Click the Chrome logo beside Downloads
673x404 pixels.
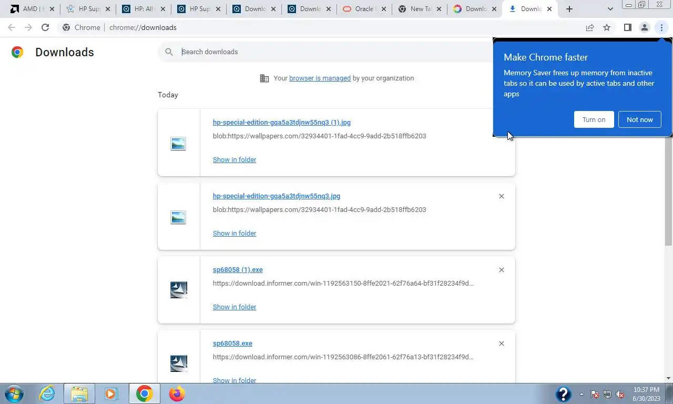tap(17, 52)
